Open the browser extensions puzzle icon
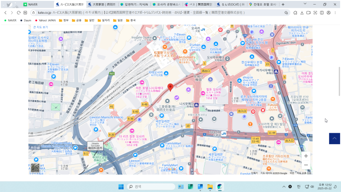Screen dimensions: 341x192 [x=295, y=13]
